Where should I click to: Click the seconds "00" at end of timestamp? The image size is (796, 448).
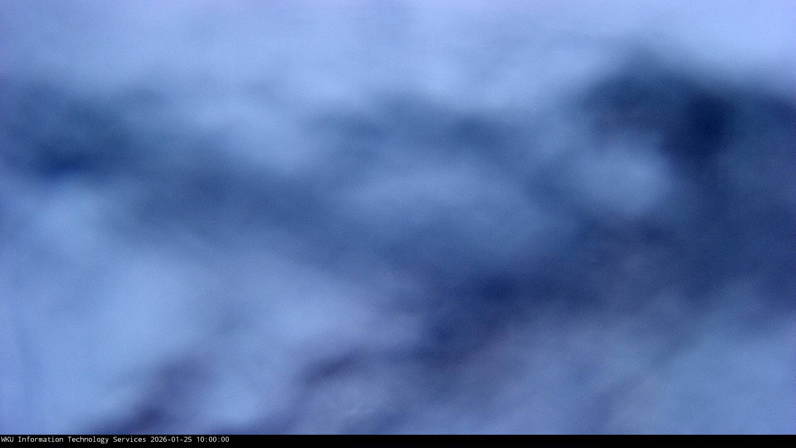(225, 440)
